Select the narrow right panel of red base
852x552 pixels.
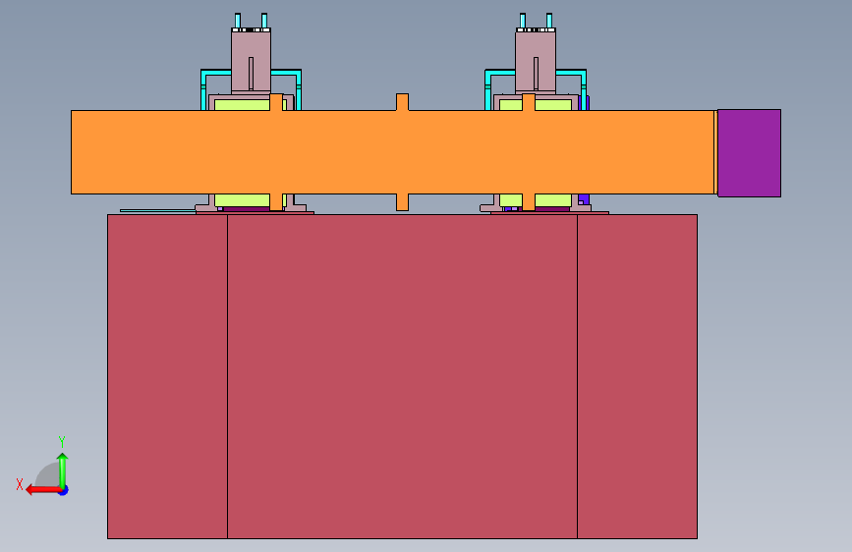coord(637,376)
